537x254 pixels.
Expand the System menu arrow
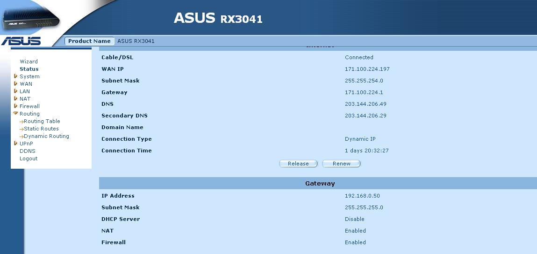(15, 76)
